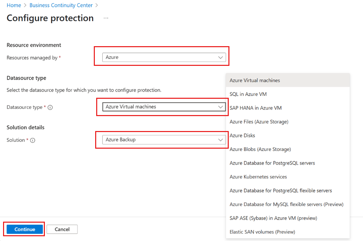Viewport: 363px width, 241px height.
Task: Show info tooltip for Solution
Action: [x=33, y=141]
